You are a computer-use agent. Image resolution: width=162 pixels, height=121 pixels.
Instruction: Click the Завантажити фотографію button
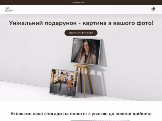[81, 33]
